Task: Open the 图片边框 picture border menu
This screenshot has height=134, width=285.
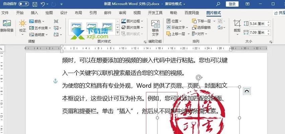Action: (132, 21)
